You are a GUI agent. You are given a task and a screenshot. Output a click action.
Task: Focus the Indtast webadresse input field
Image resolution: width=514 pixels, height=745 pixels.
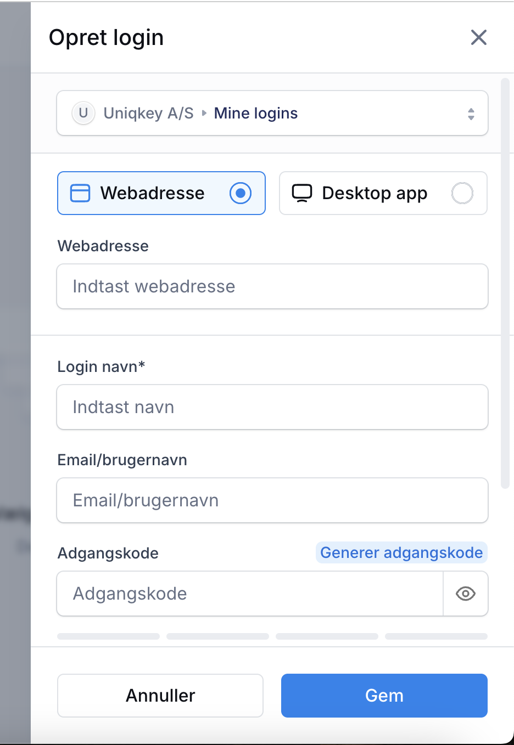tap(272, 286)
